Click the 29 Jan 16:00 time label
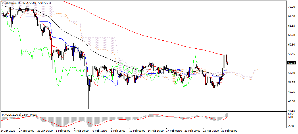This screenshot has height=134, width=298. coord(45,131)
